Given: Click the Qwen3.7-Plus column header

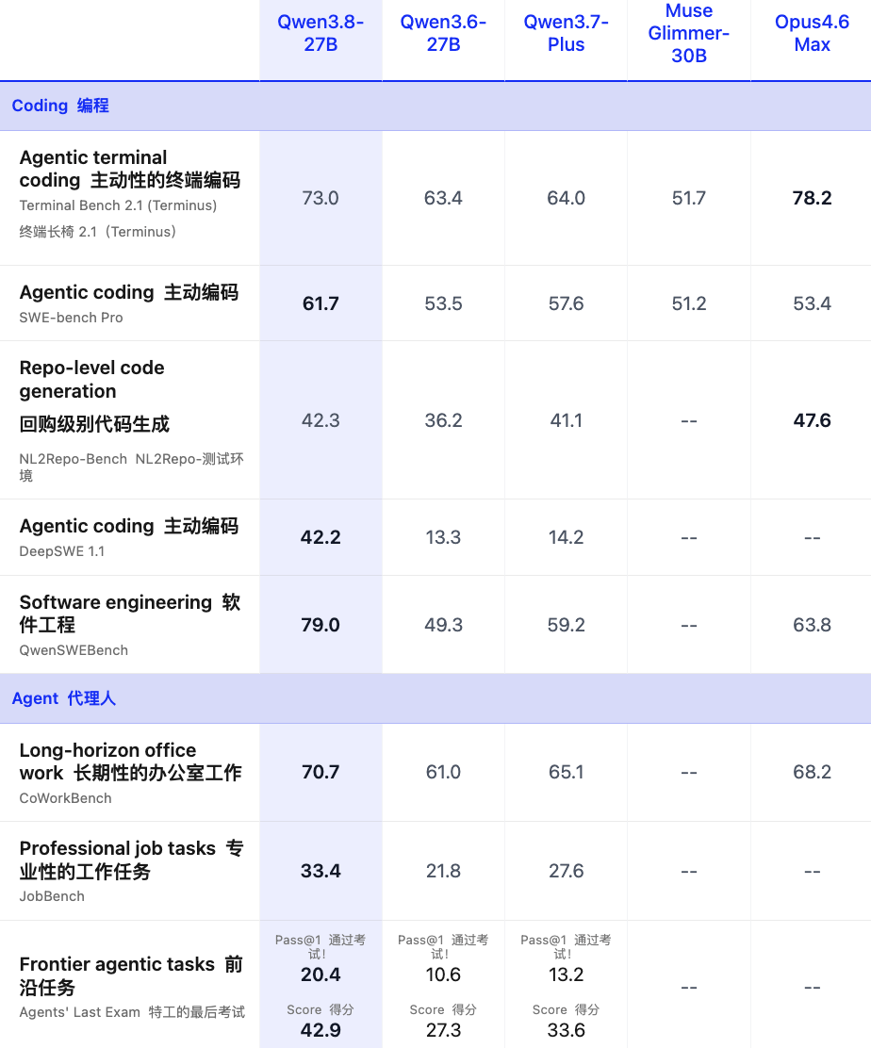Looking at the screenshot, I should coord(566,33).
